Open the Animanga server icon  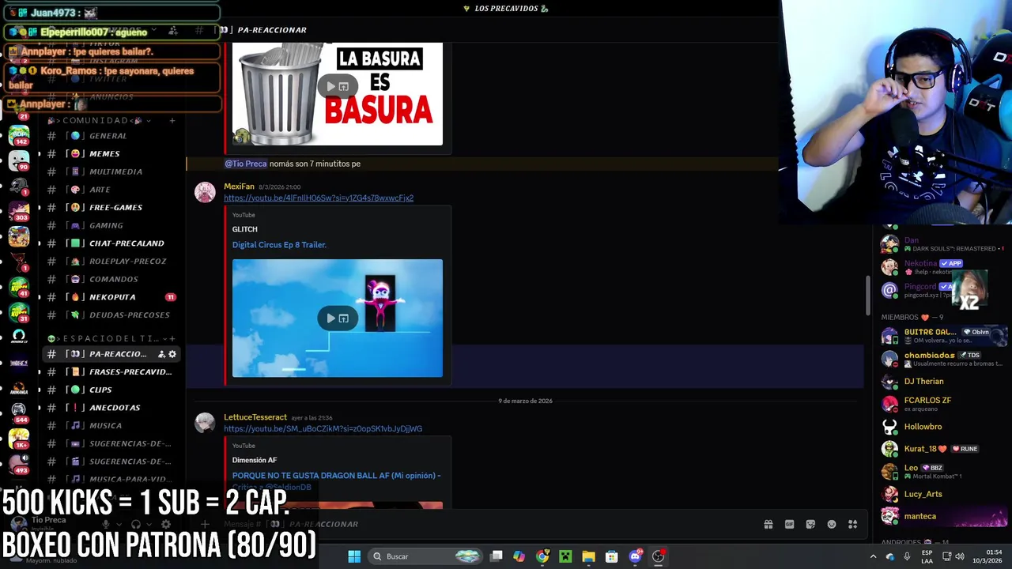tap(19, 388)
